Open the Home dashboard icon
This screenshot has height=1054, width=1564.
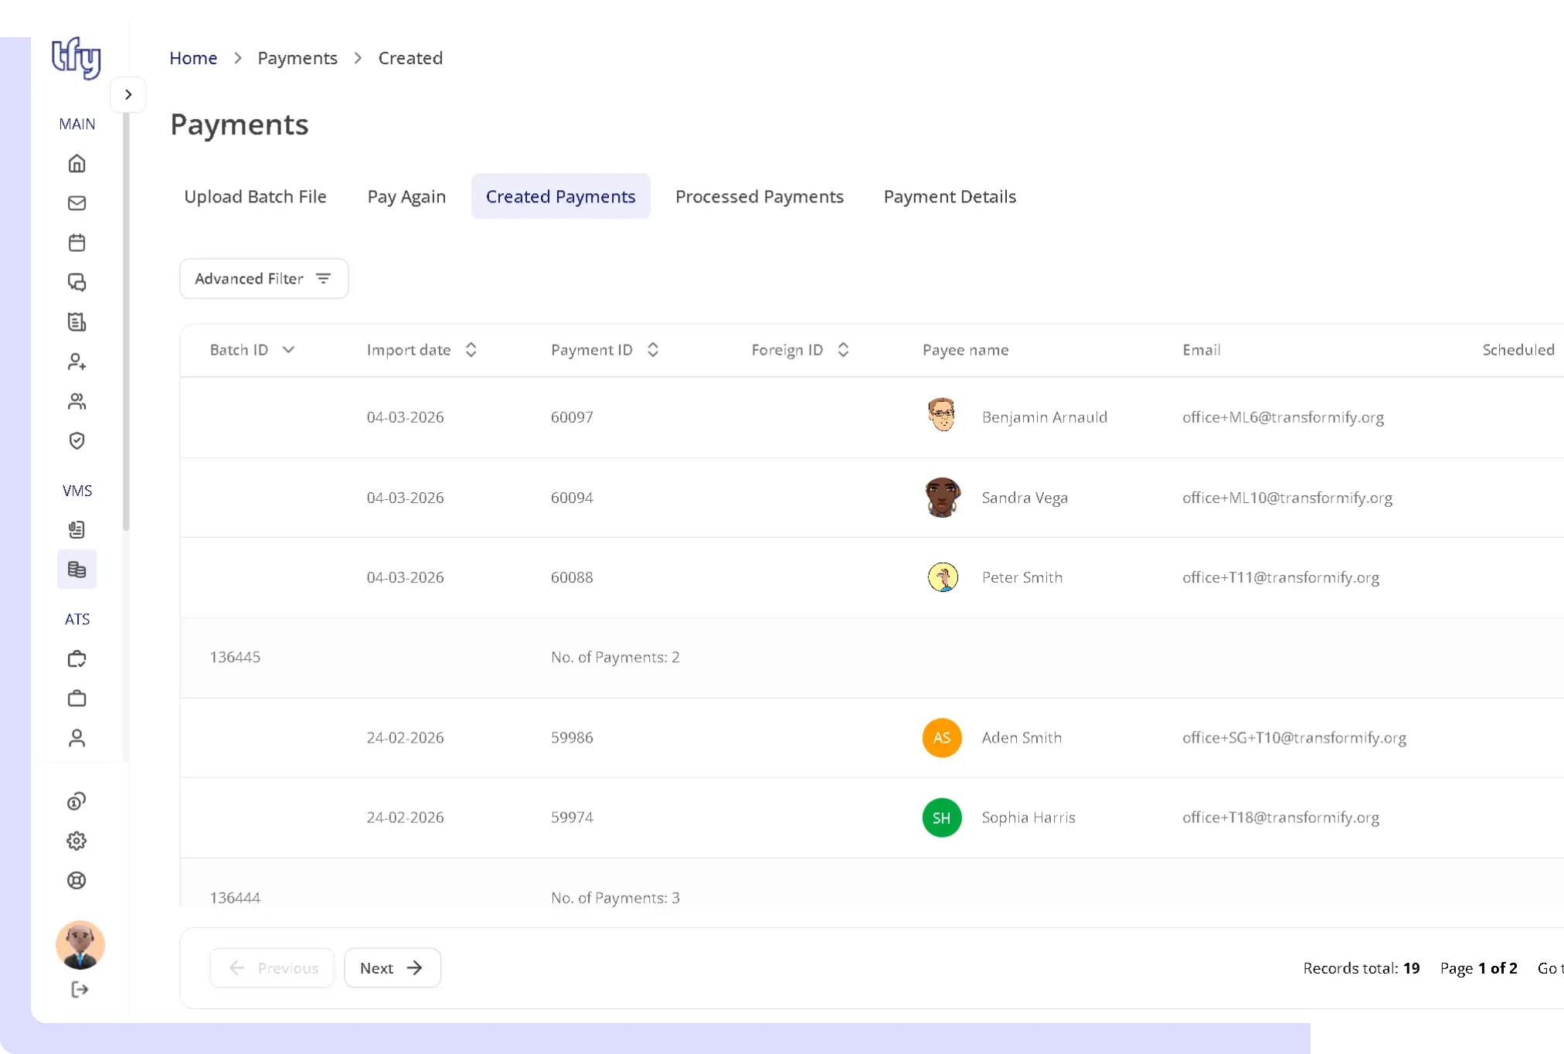pos(77,164)
